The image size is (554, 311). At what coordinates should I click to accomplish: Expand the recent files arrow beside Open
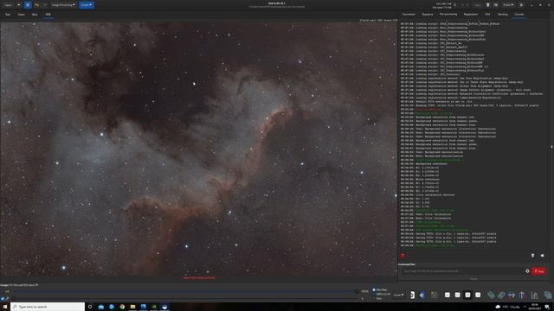click(19, 5)
